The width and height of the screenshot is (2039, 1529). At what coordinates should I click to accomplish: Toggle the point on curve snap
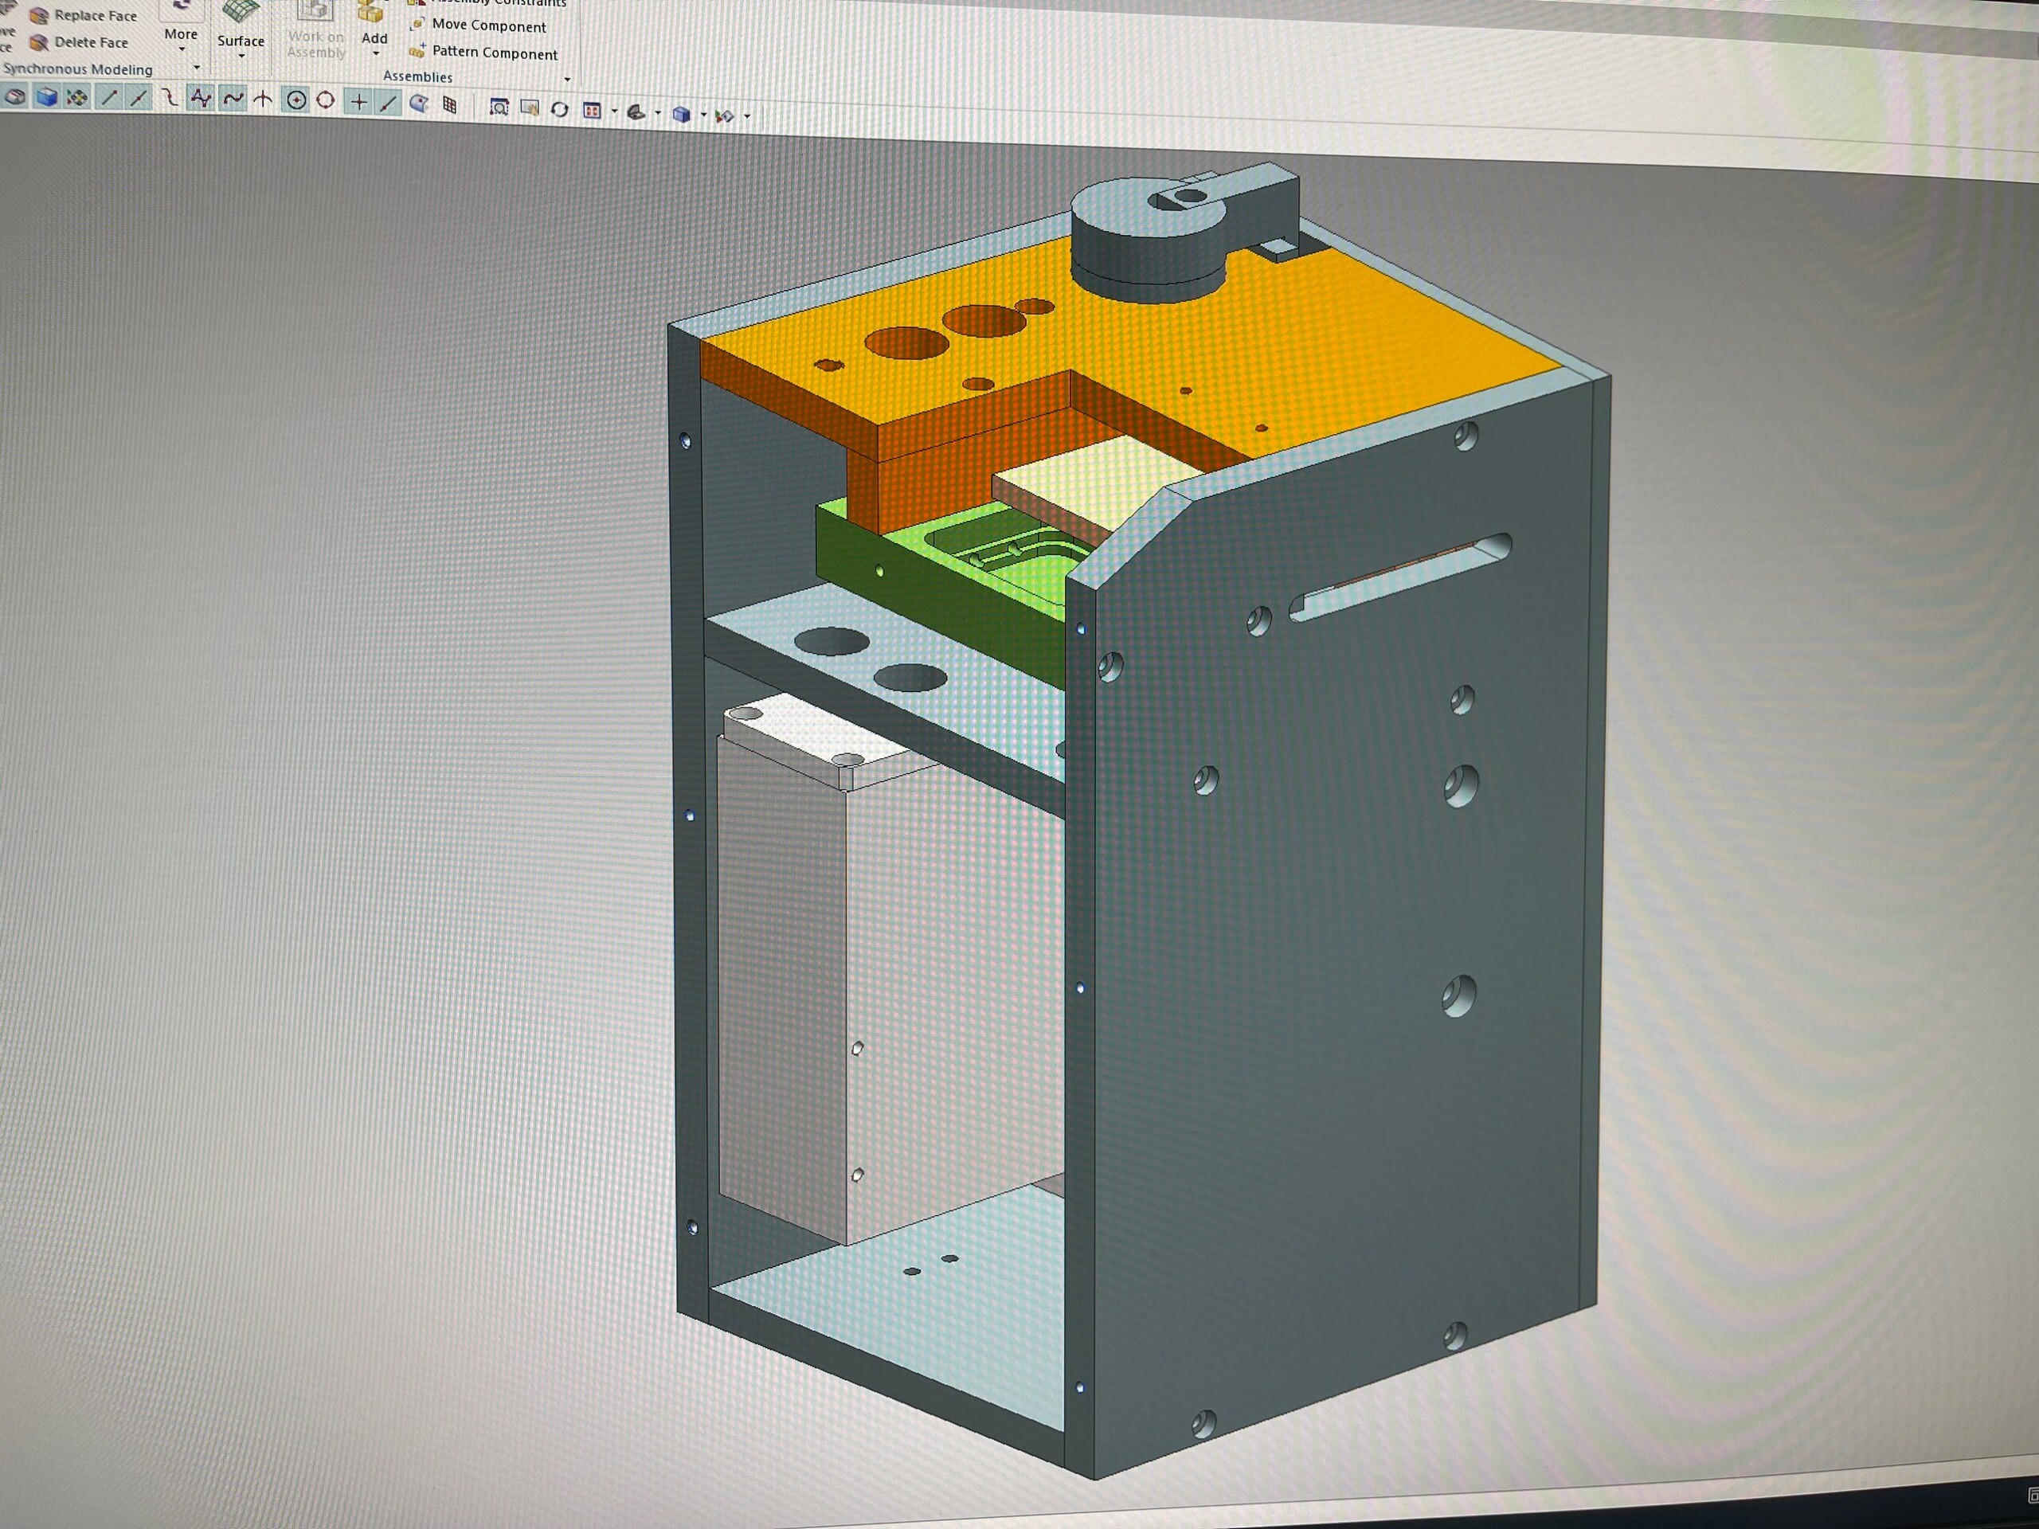388,102
